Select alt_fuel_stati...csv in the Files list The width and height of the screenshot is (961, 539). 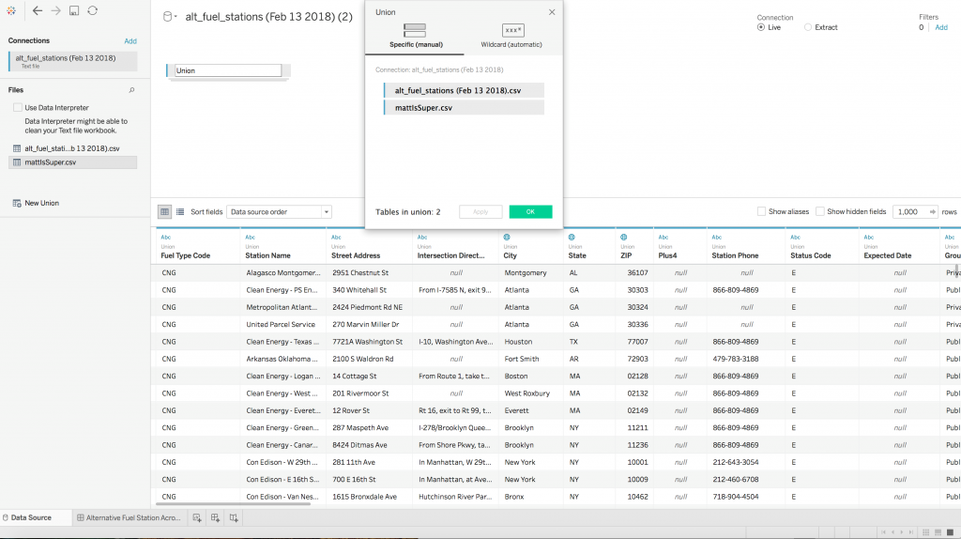tap(72, 148)
